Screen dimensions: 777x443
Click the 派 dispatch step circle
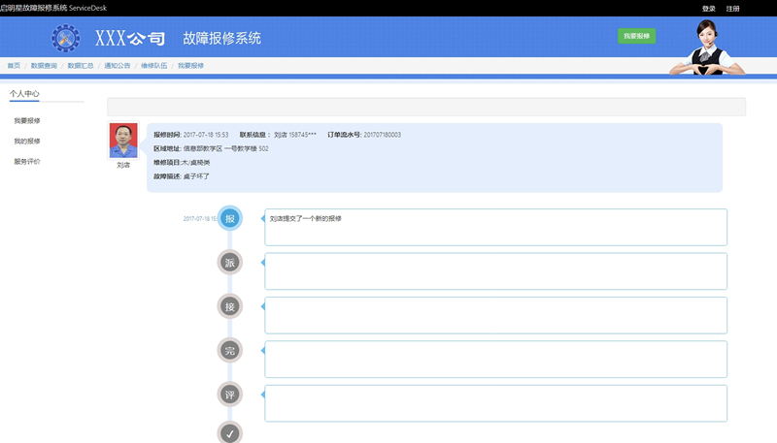(230, 263)
